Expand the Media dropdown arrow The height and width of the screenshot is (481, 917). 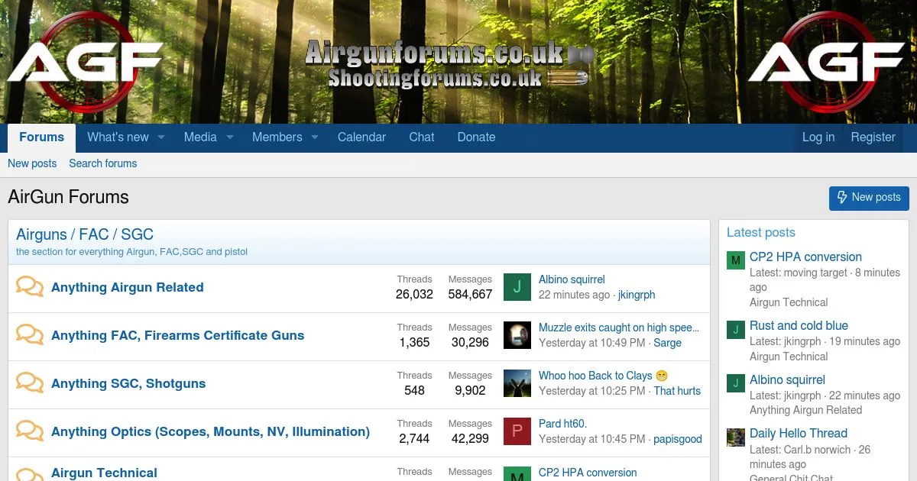[230, 137]
